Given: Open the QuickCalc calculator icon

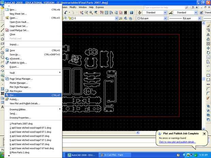Looking at the screenshot, I should [126, 13].
